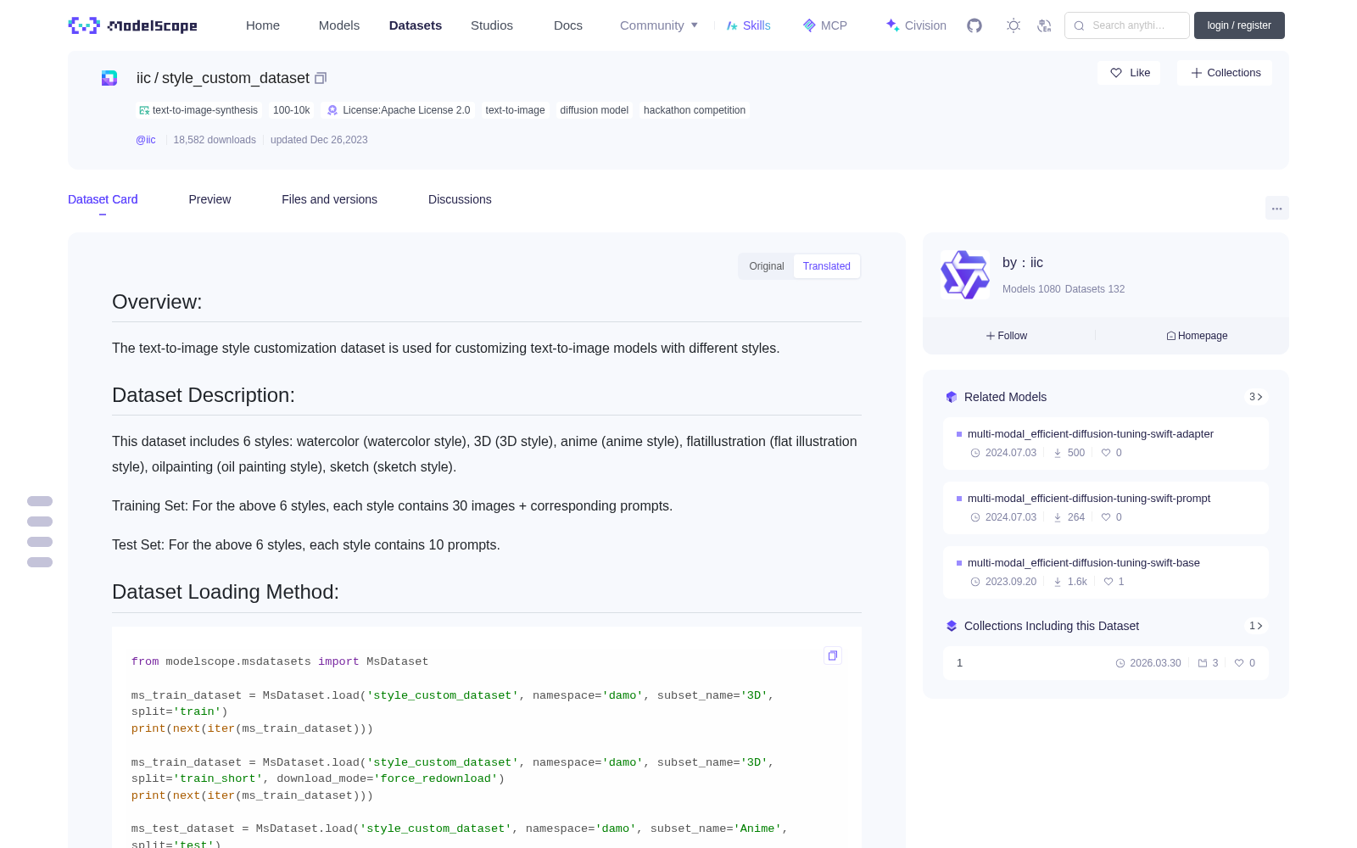Click the 'Dataset Description:' heading
1357x848 pixels.
point(204,395)
